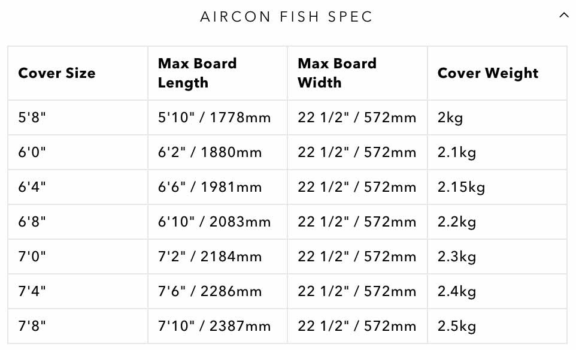
Task: Select the 7'4" cover size cell
Action: pyautogui.click(x=32, y=291)
